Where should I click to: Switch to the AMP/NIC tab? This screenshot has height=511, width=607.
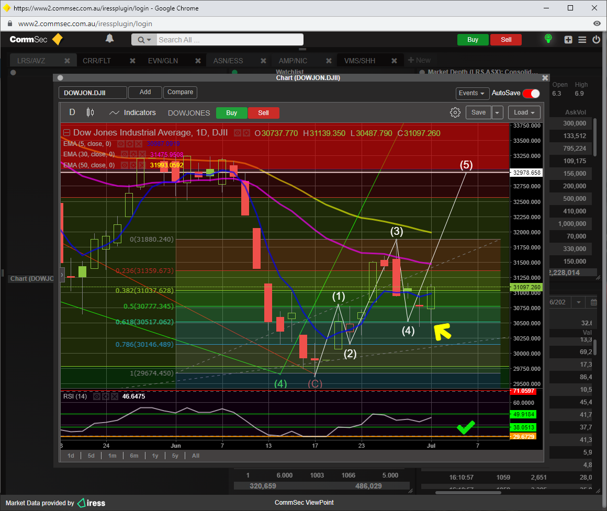(x=293, y=61)
